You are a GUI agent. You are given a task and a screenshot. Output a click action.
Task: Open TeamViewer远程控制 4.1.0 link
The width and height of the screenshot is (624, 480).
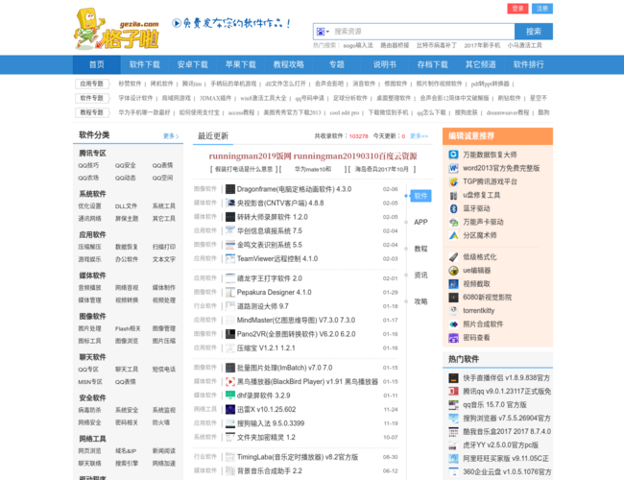277,258
